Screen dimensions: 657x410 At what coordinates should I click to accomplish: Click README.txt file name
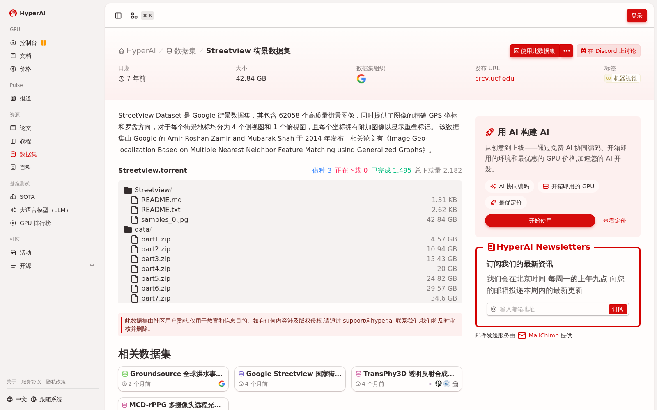(161, 210)
